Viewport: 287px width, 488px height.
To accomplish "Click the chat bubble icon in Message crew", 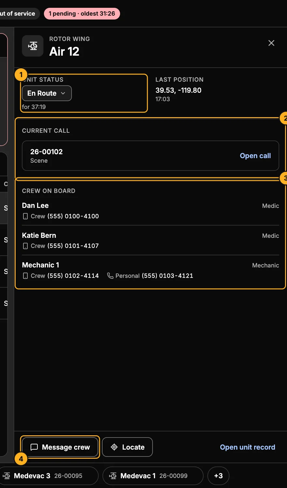I will click(x=34, y=447).
